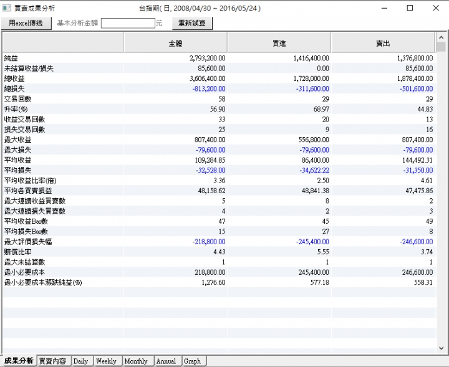This screenshot has width=449, height=367.
Task: Select the 交易回數 row label
Action: click(17, 99)
